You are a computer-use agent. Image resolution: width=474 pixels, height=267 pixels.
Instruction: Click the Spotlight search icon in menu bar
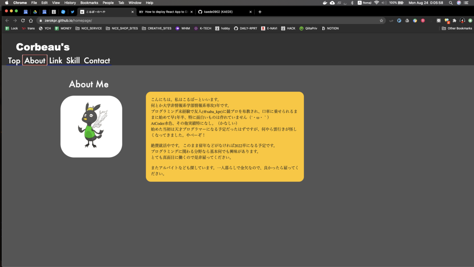451,3
